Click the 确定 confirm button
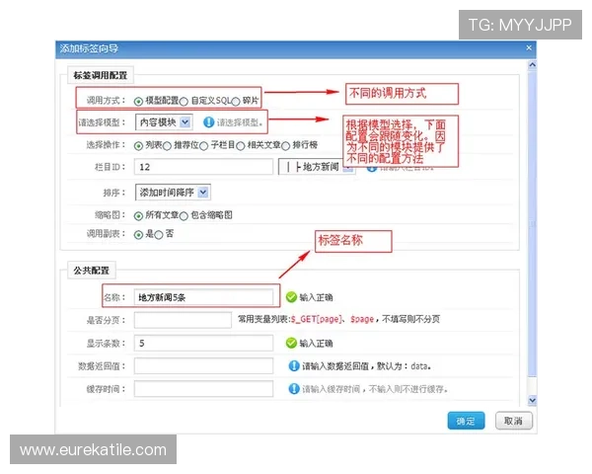Screen dimensions: 592x474 [x=466, y=421]
